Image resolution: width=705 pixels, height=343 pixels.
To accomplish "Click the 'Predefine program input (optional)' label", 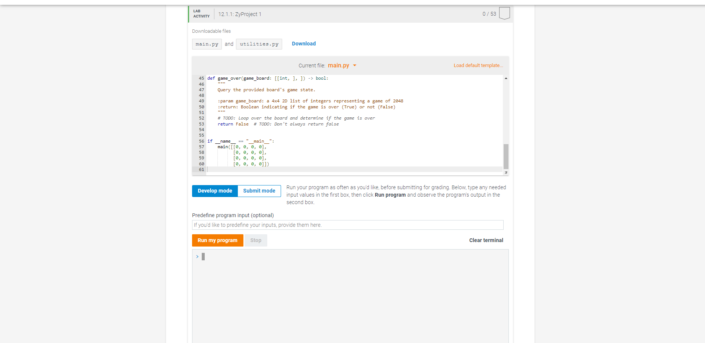I will tap(233, 215).
